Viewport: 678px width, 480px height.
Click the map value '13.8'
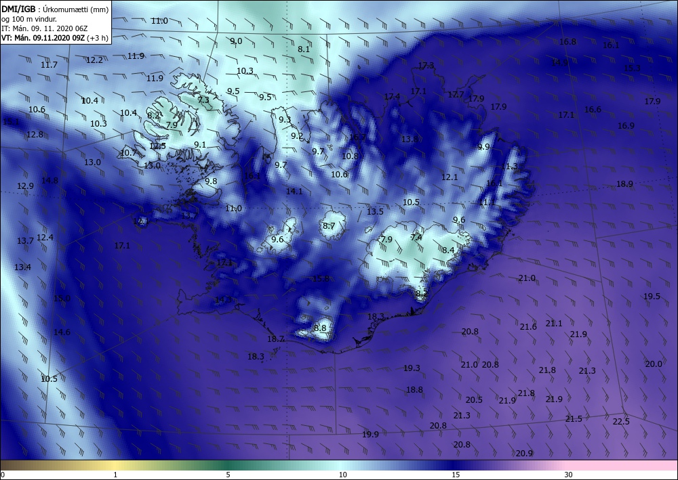[x=410, y=139]
